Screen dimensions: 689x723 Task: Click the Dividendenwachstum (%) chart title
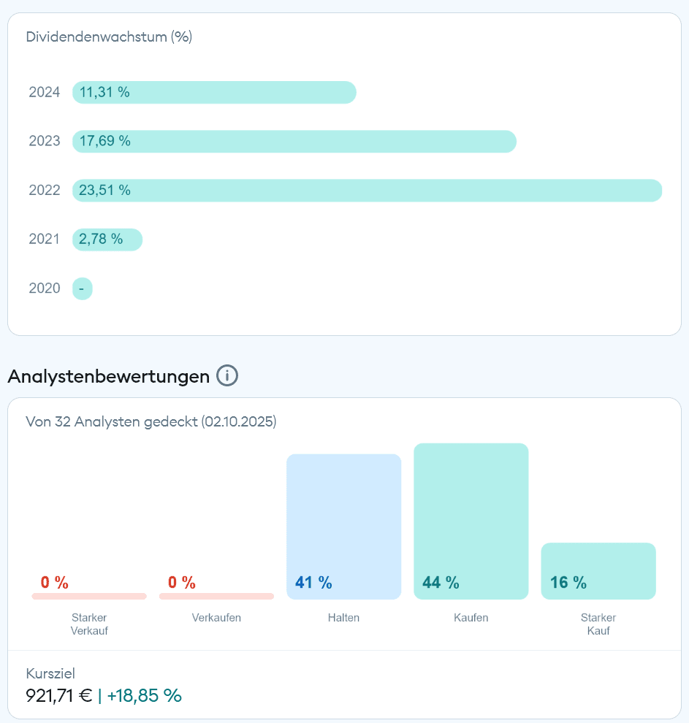109,37
